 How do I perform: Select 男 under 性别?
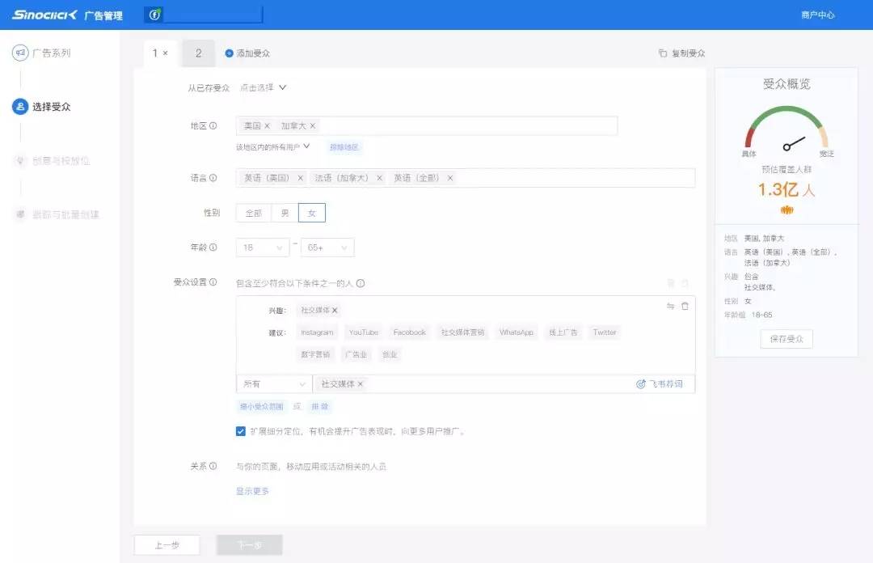pyautogui.click(x=285, y=212)
